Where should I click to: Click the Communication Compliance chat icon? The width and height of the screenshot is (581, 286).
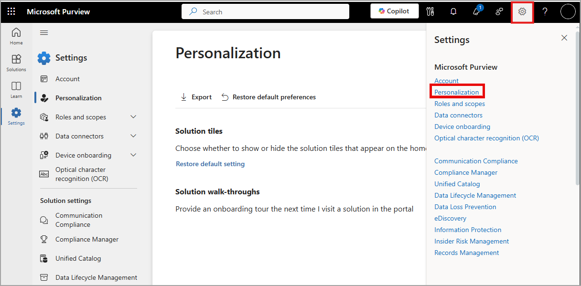click(x=44, y=220)
